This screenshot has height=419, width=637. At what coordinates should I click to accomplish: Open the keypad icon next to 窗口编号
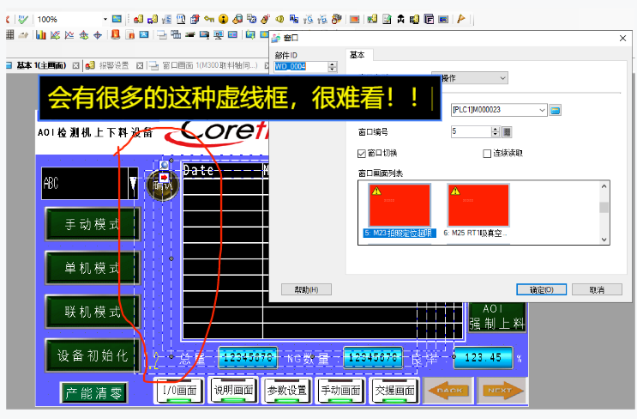click(507, 131)
